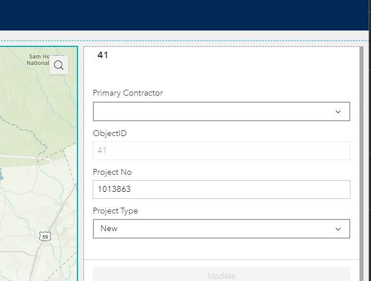Open the Primary Contractor dropdown
Viewport: 371px width, 281px height.
[x=214, y=111]
